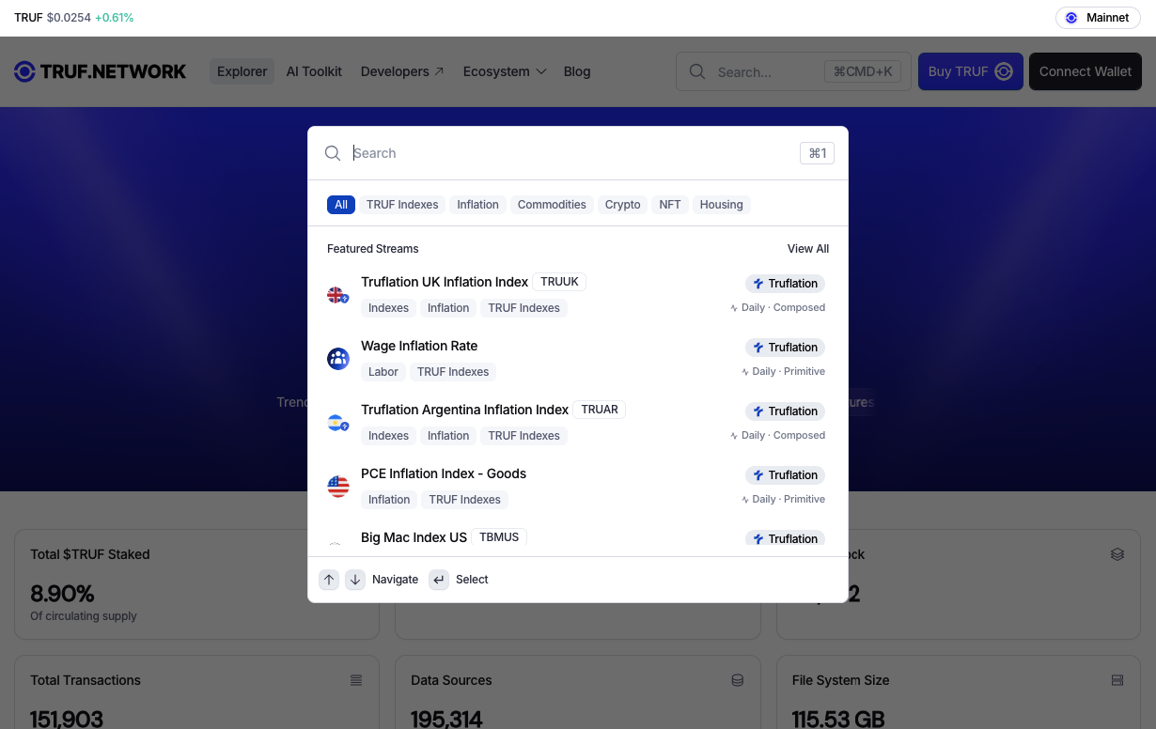Select the All filter chip
This screenshot has height=729, width=1156.
[x=340, y=205]
